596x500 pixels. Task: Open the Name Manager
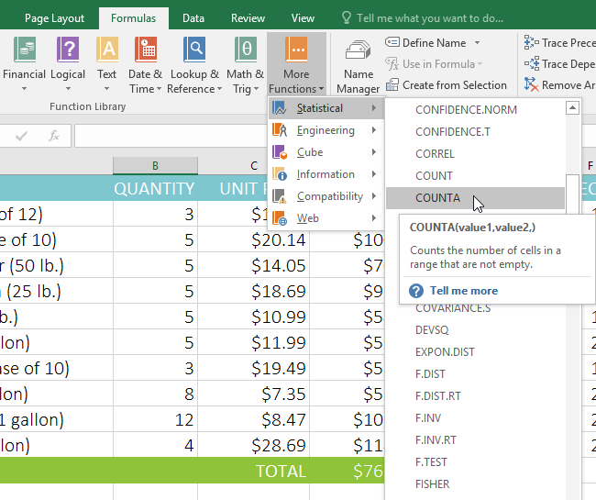pyautogui.click(x=359, y=66)
